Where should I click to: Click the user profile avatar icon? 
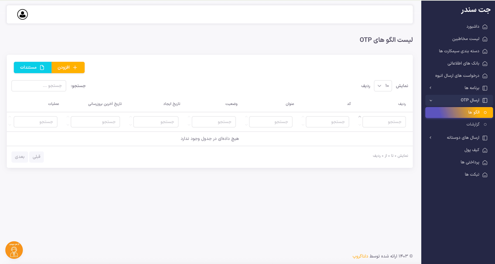[x=23, y=14]
